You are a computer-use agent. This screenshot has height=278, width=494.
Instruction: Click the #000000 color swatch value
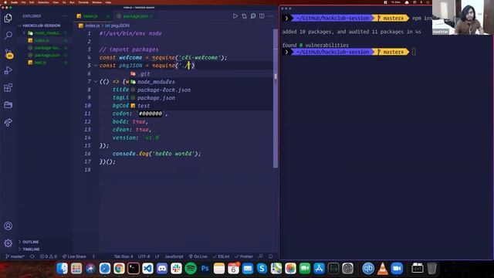151,114
